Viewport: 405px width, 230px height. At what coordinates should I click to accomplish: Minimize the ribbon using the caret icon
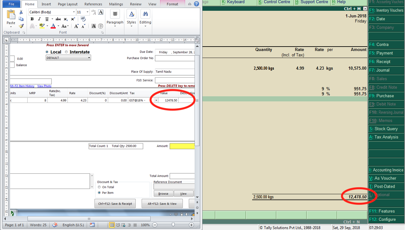pos(189,4)
